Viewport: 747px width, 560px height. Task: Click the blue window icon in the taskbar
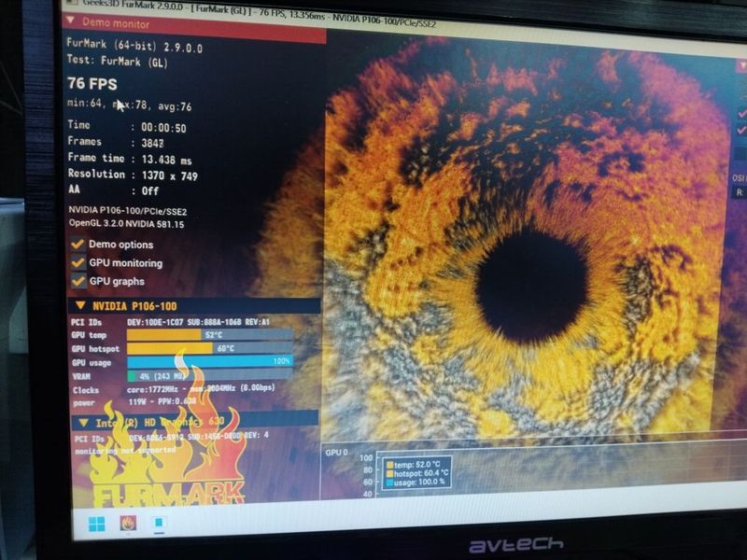pos(159,523)
